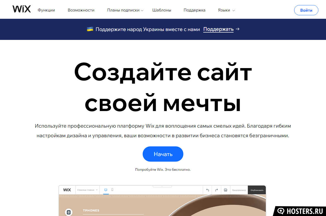Open the pages icon on the editor's left side

pos(69,212)
